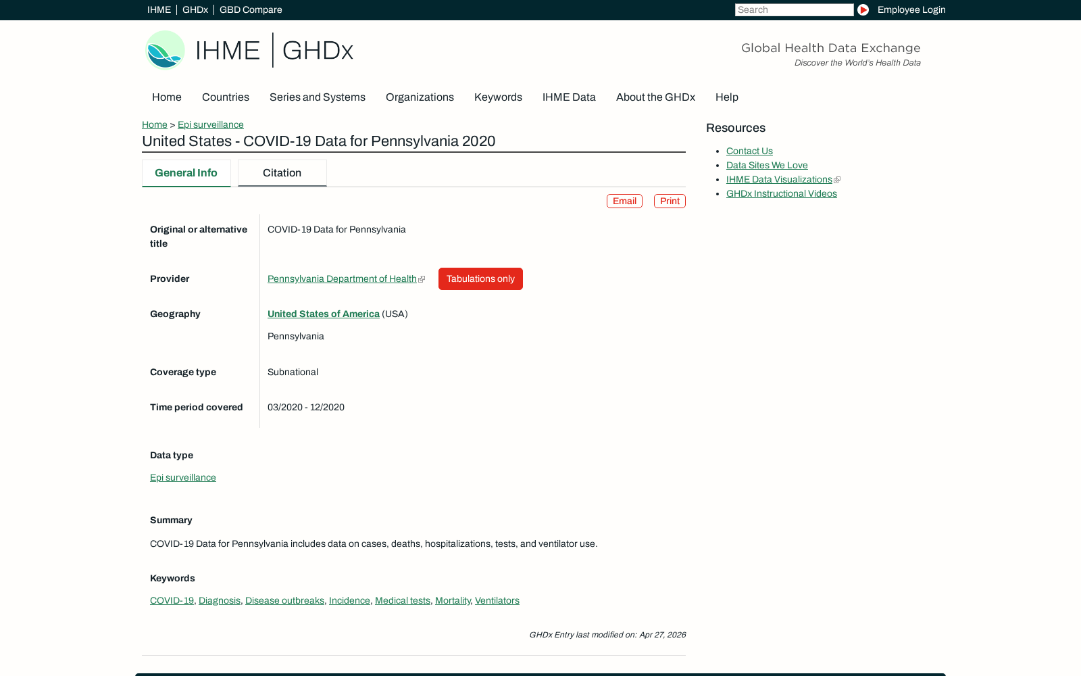Click the 'Subnational' coverage type value
The image size is (1081, 676).
(x=293, y=372)
